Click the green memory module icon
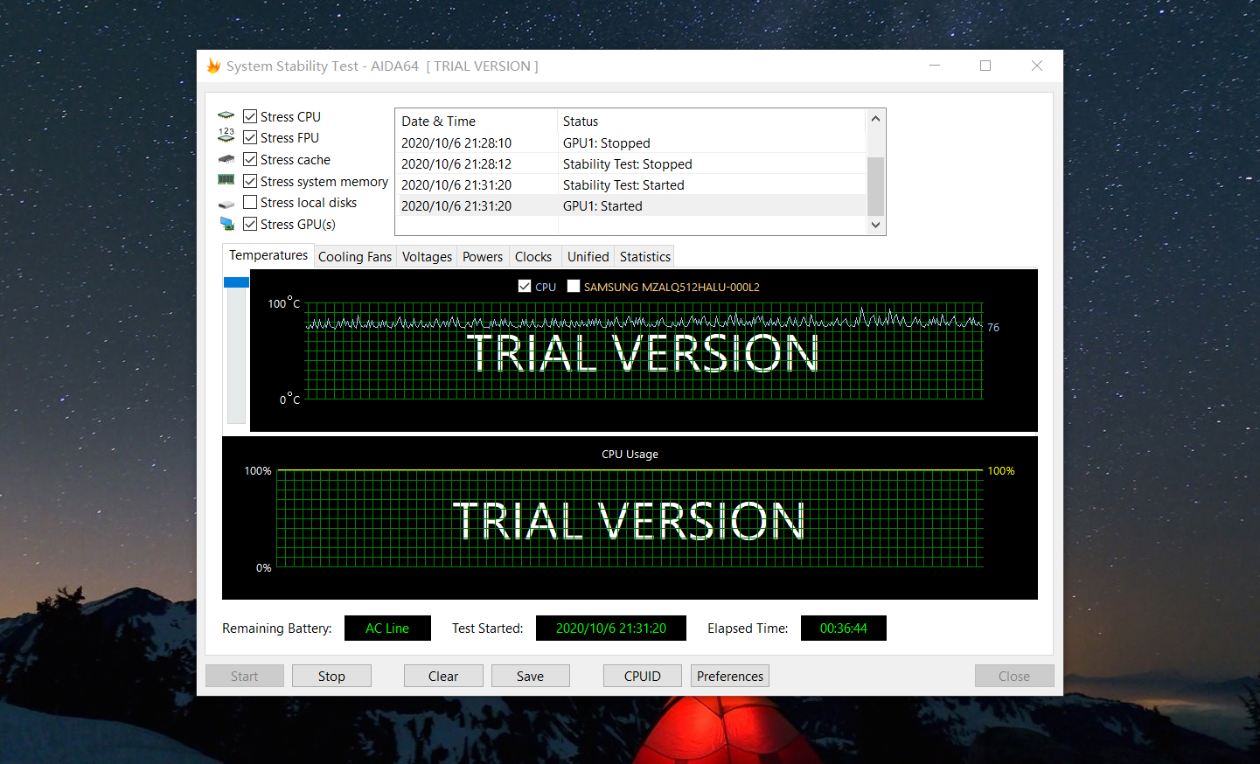Viewport: 1260px width, 764px height. [226, 179]
